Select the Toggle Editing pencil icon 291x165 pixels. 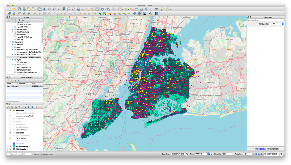tap(39, 13)
